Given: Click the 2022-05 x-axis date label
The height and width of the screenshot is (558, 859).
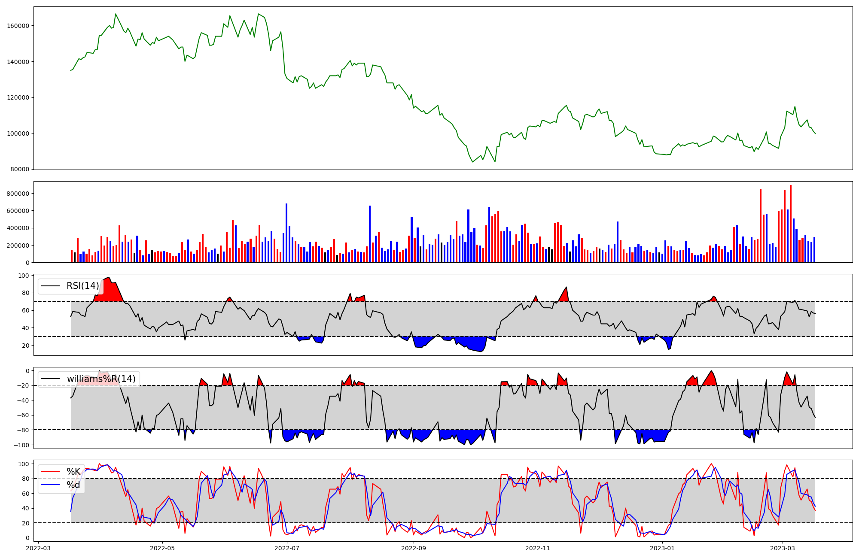Looking at the screenshot, I should (162, 548).
